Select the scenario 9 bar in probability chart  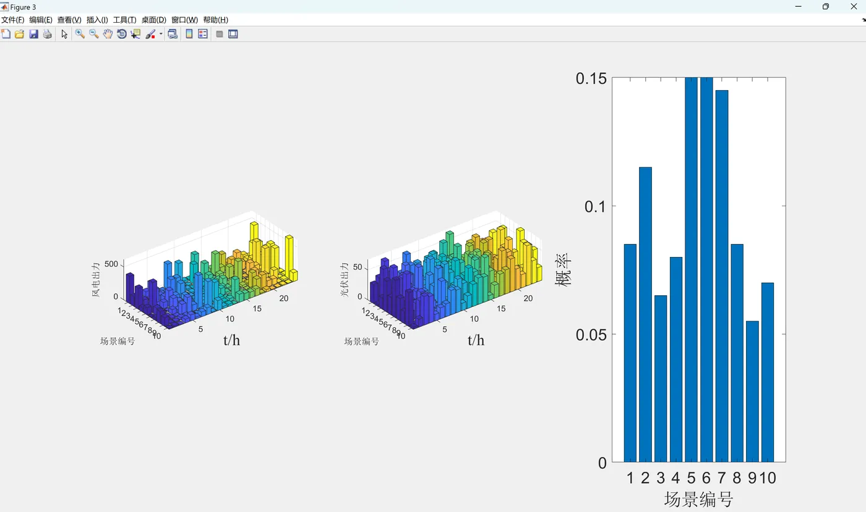click(752, 392)
